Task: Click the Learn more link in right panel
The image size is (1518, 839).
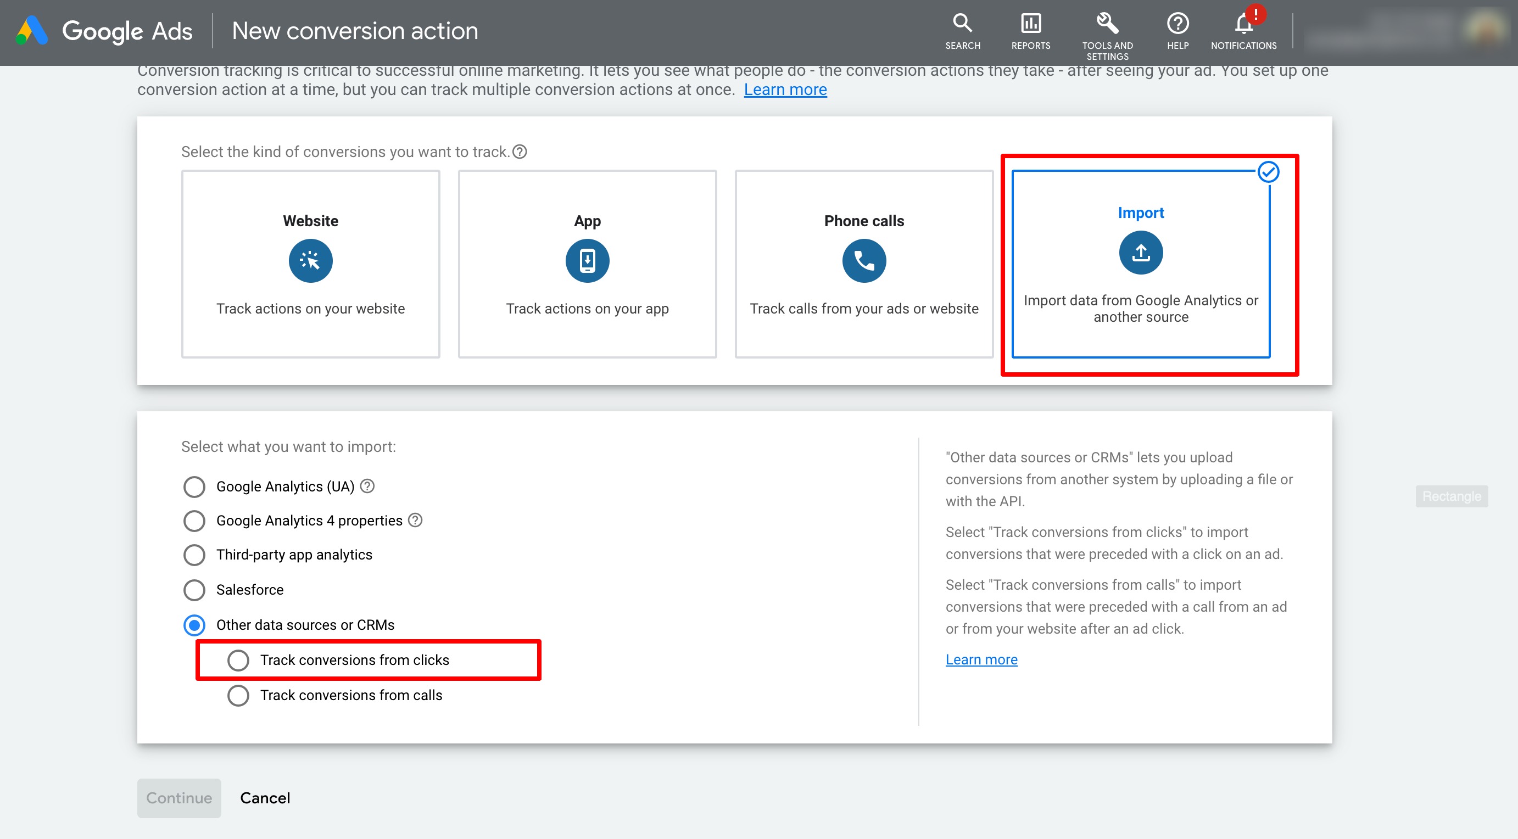Action: point(983,658)
